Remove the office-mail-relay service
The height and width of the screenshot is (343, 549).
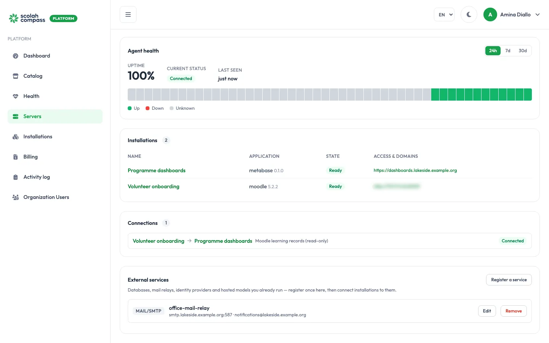514,311
